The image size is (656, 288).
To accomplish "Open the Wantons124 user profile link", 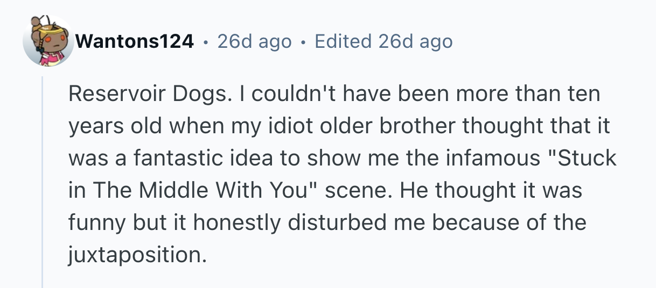I will [x=135, y=41].
